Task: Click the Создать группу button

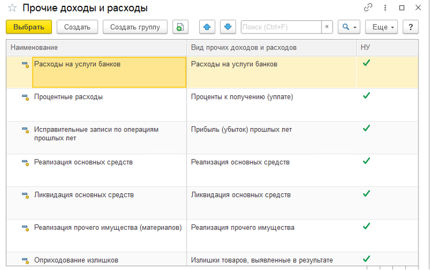Action: click(135, 27)
